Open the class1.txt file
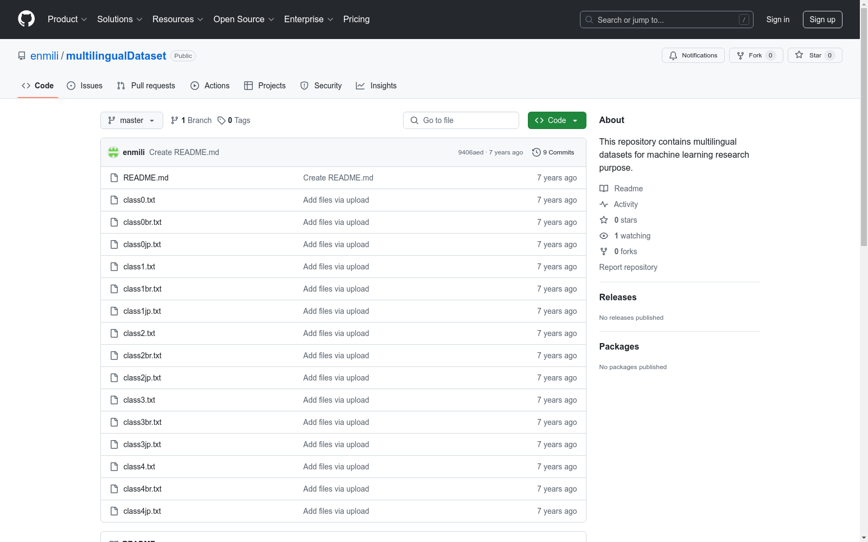 pyautogui.click(x=139, y=267)
